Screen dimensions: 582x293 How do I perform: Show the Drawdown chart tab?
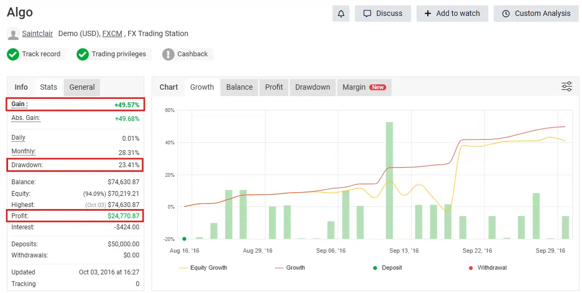(x=312, y=87)
